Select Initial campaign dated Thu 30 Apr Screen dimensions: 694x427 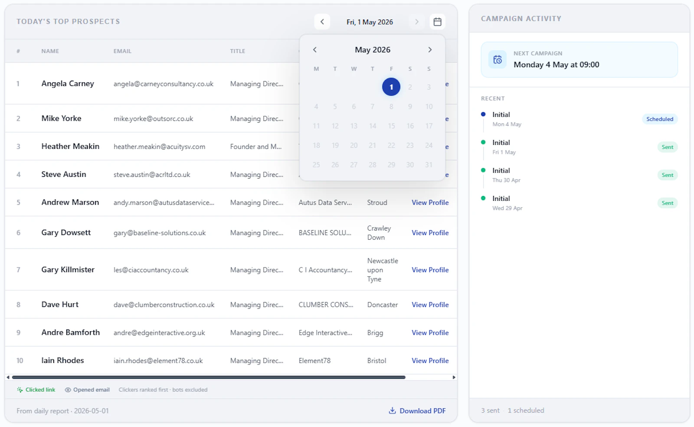click(x=579, y=175)
